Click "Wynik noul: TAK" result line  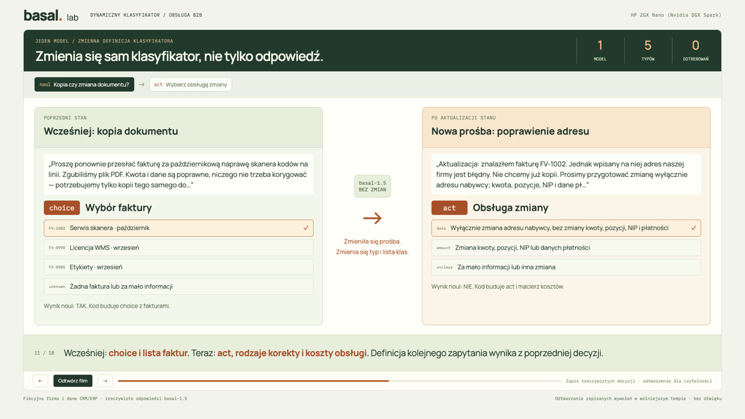107,306
